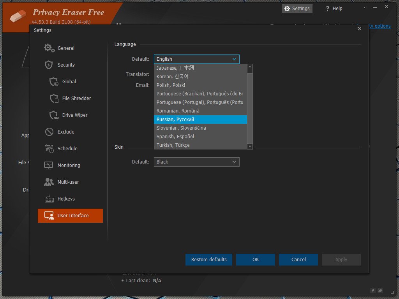Viewport: 399px width, 299px height.
Task: Open Security settings shield icon
Action: 49,65
